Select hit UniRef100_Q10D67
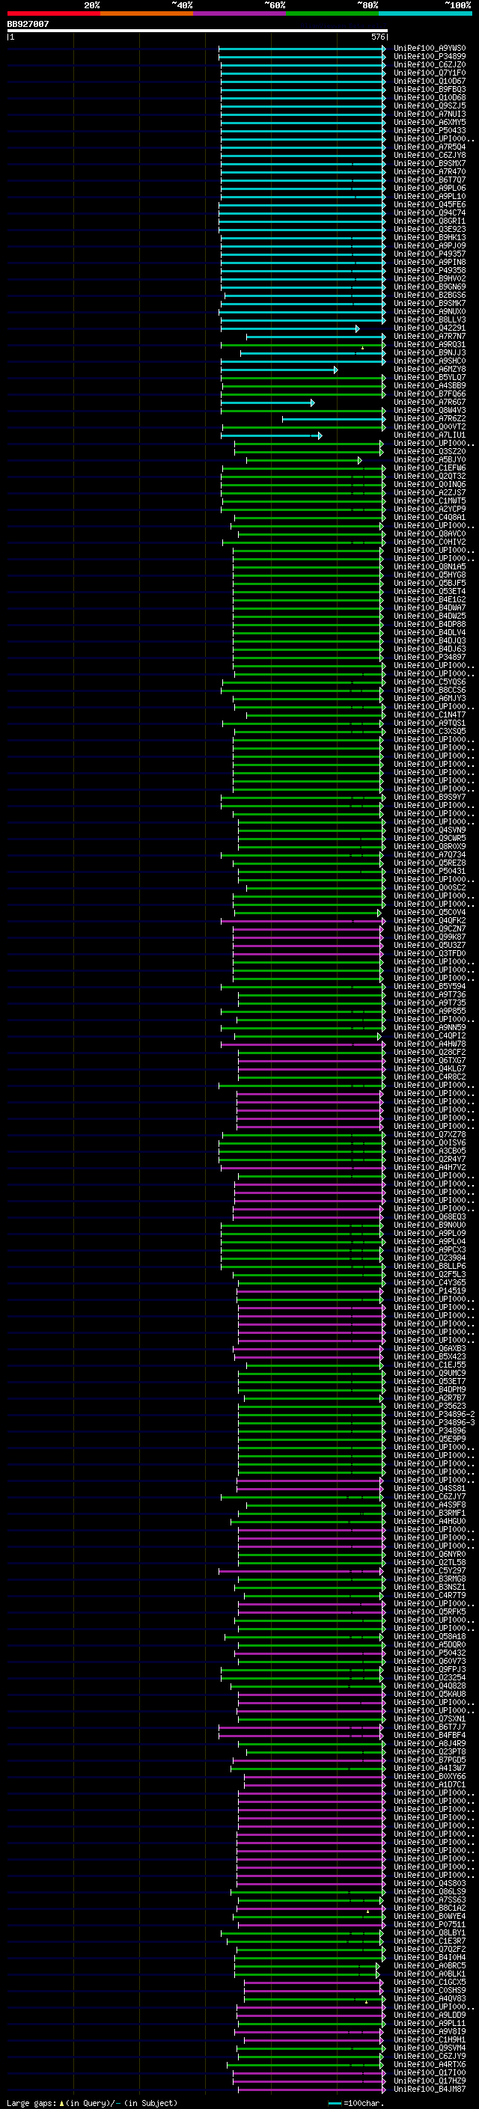The image size is (479, 2109). [x=429, y=81]
